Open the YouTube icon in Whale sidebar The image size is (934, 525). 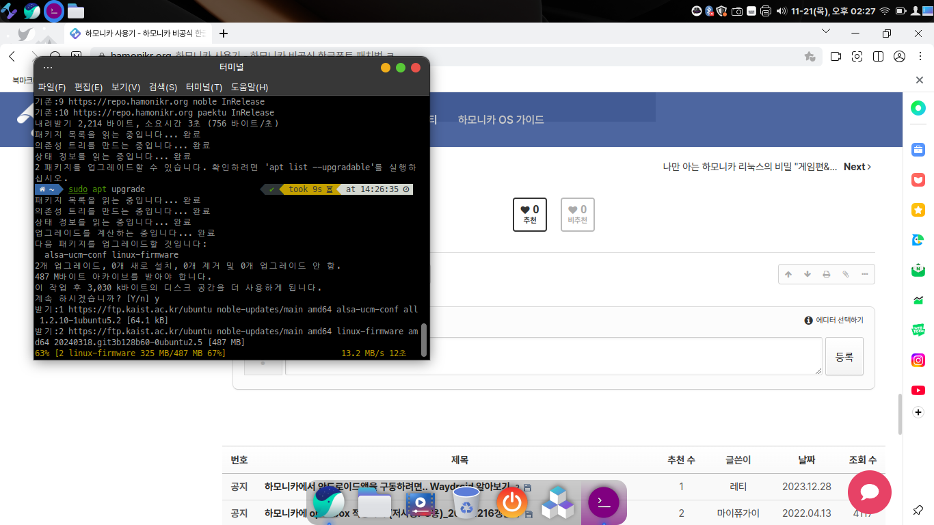click(918, 390)
